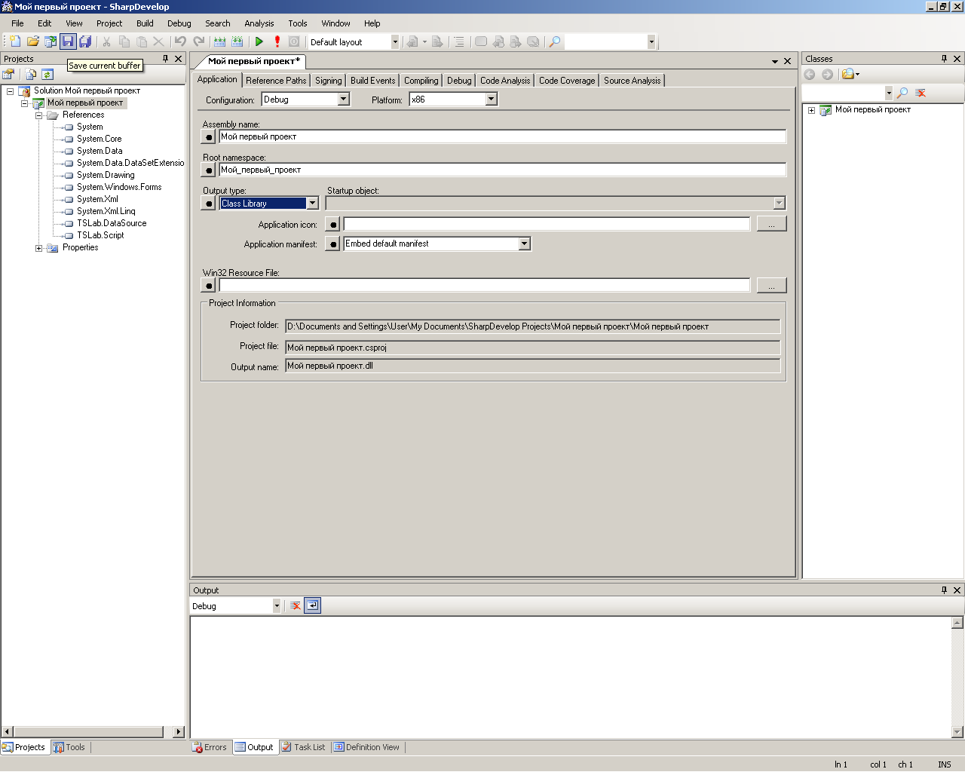Clear the Output window with the red X icon
Viewport: 965px width, 772px height.
pos(296,606)
